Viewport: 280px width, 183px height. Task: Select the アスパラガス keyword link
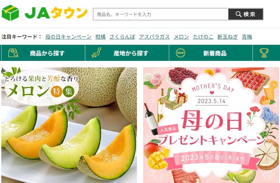click(154, 37)
